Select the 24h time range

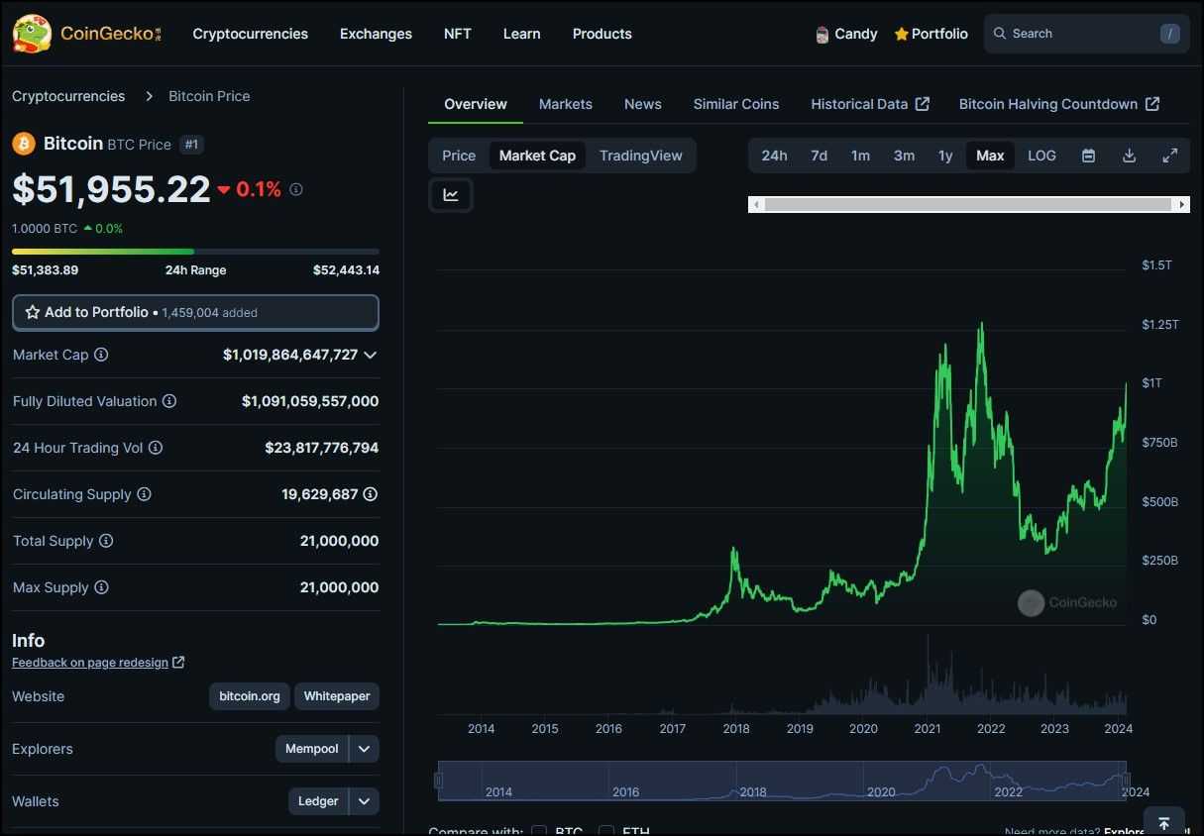(x=774, y=156)
